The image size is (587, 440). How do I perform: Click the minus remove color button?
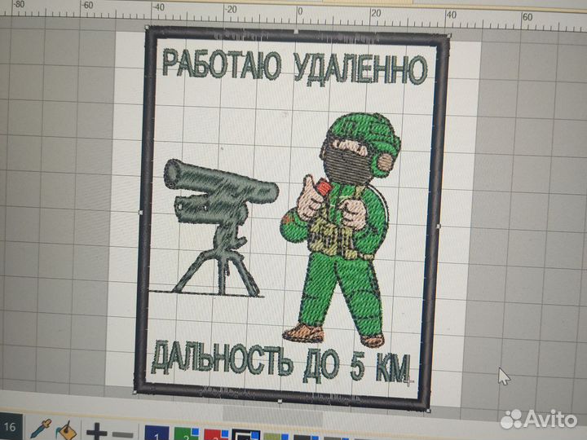coord(122,435)
